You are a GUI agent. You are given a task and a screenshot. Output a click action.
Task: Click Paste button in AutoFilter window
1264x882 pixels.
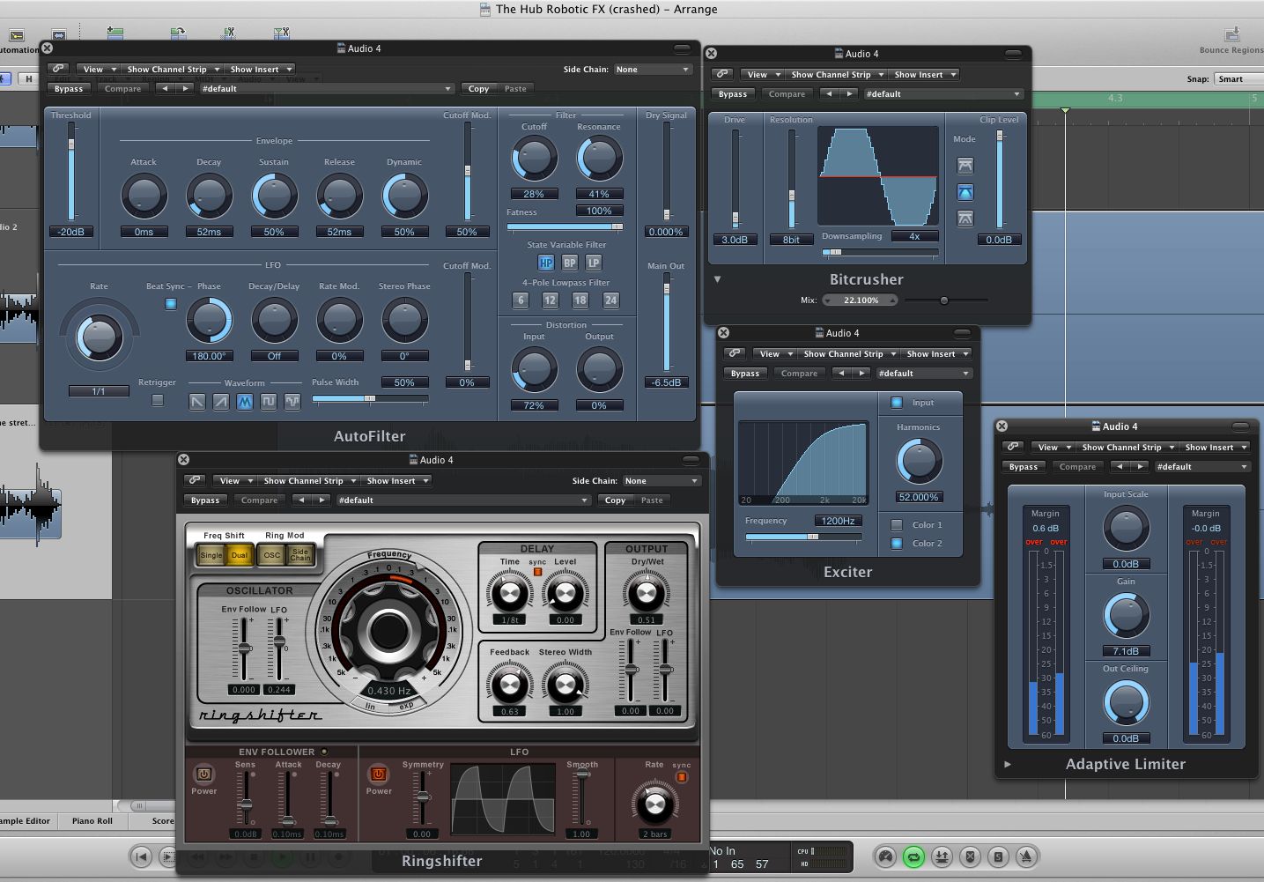click(515, 88)
